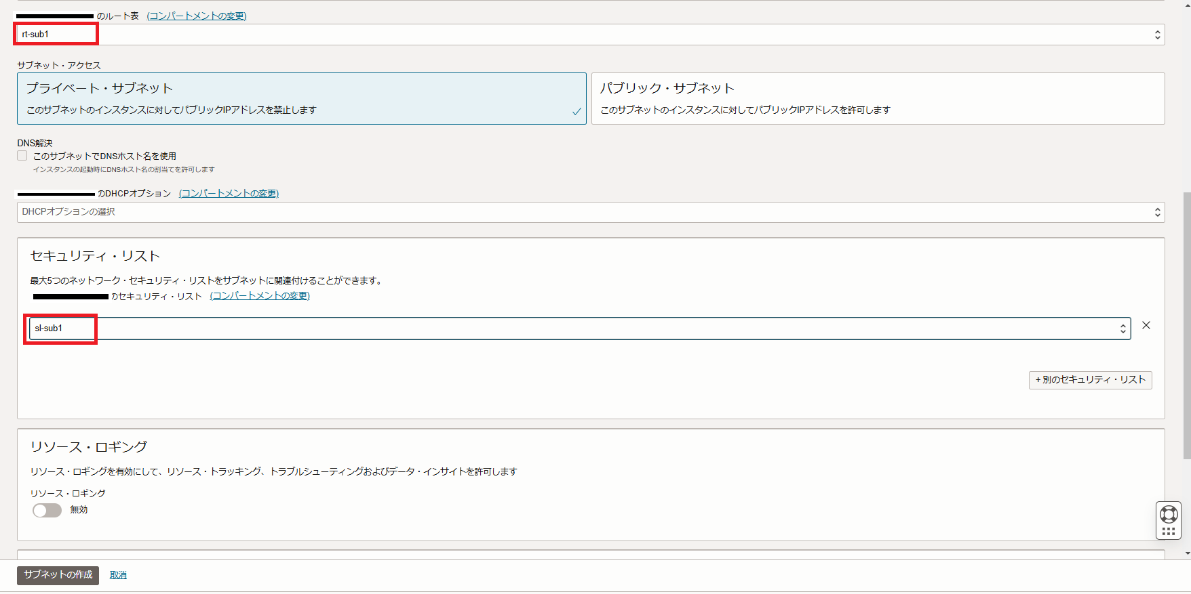The height and width of the screenshot is (594, 1191).
Task: Open the help lifebuoy widget icon
Action: pos(1168,514)
